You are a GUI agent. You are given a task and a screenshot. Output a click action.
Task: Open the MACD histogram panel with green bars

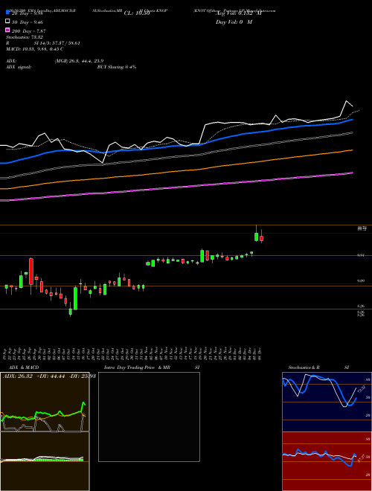click(x=45, y=461)
